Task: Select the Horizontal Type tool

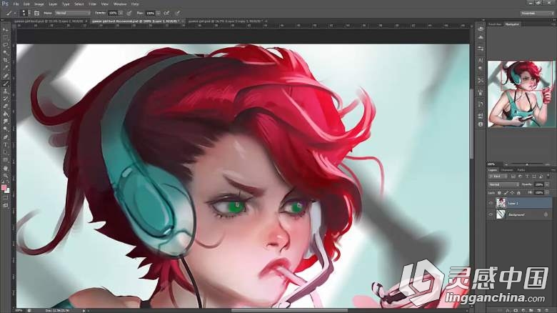Action: 5,145
